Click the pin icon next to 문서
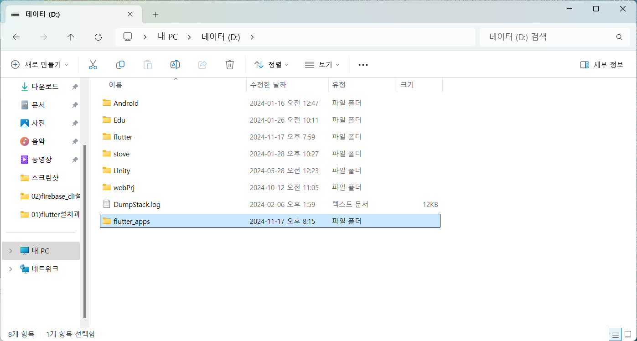The image size is (637, 341). 75,105
